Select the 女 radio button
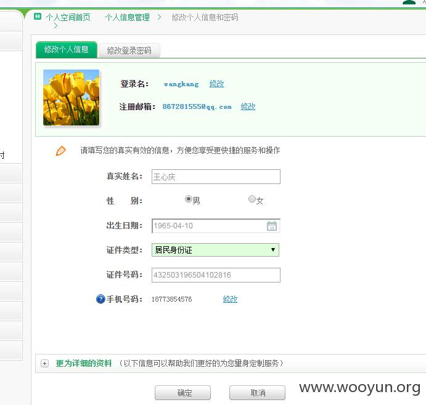The image size is (426, 405). tap(252, 199)
